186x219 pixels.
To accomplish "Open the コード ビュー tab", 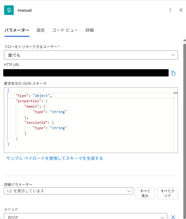I will pyautogui.click(x=65, y=30).
